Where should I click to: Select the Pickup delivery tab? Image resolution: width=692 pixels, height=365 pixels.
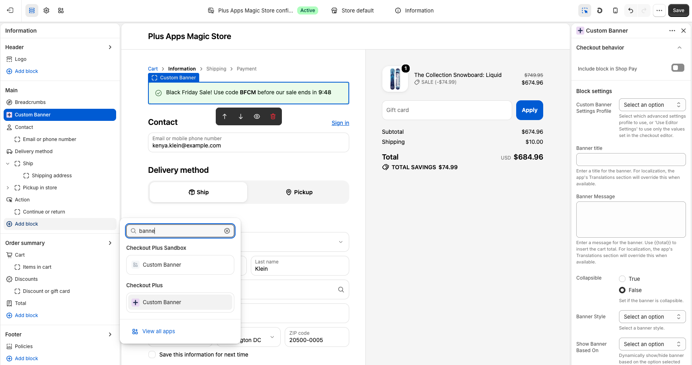point(299,192)
